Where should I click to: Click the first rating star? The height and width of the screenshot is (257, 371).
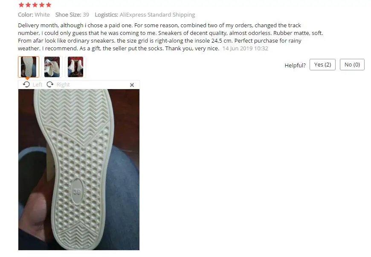pyautogui.click(x=21, y=5)
